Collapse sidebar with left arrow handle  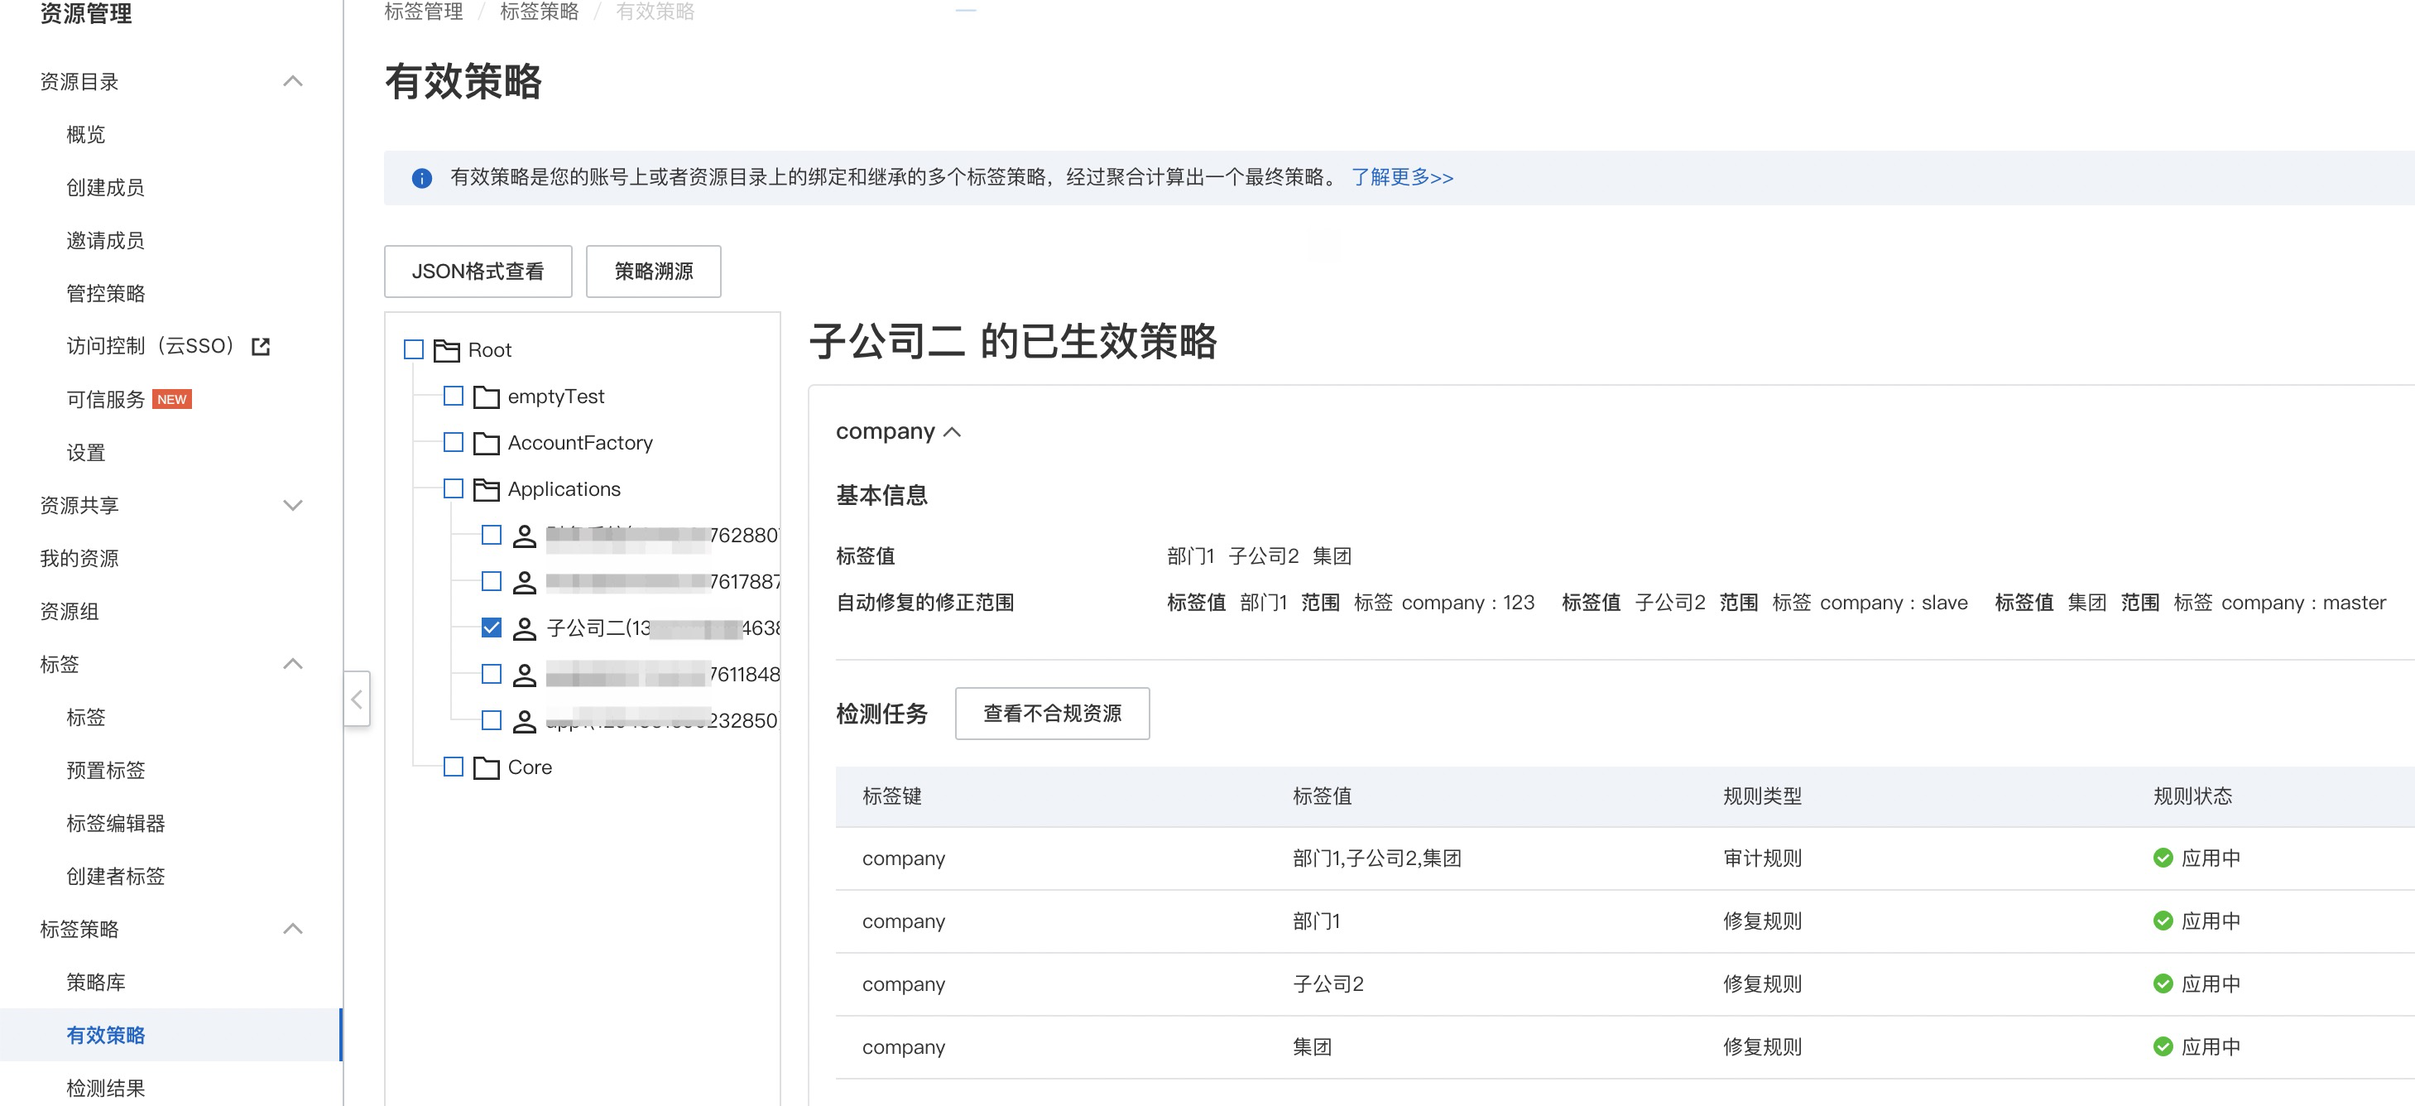pos(356,699)
